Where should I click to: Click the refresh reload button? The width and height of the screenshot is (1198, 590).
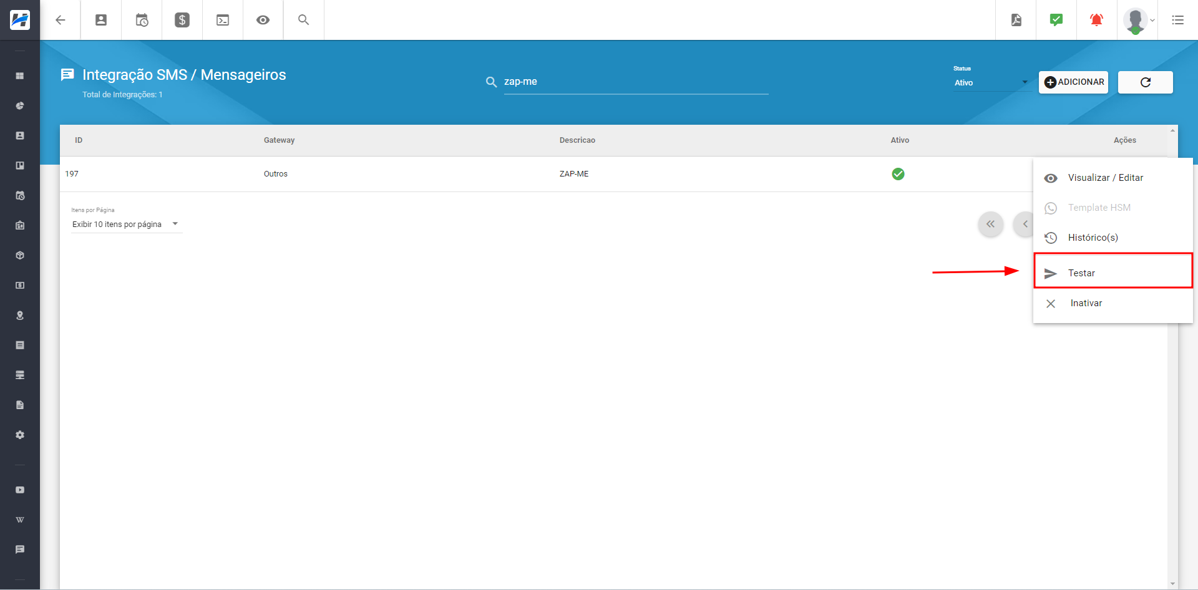(1146, 82)
